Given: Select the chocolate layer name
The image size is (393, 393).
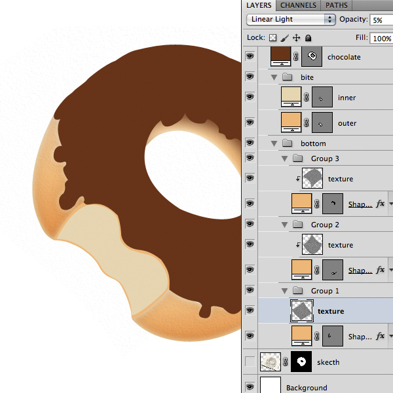Looking at the screenshot, I should (x=344, y=57).
